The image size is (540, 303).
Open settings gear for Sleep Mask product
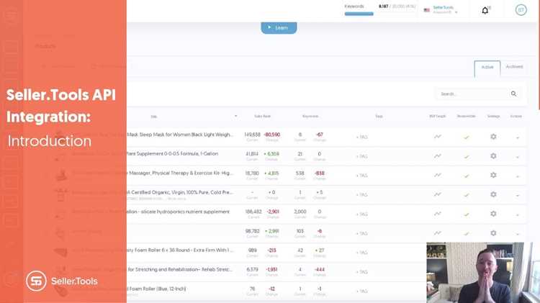tap(493, 137)
